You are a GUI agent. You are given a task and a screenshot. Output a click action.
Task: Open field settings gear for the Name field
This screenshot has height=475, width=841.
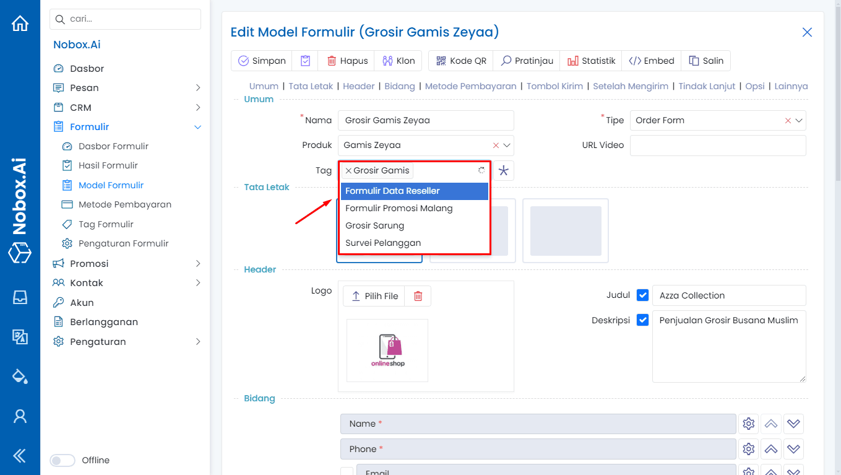[748, 424]
